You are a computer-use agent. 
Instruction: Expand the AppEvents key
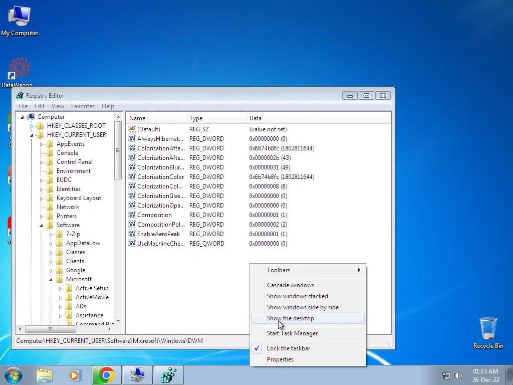pyautogui.click(x=41, y=144)
